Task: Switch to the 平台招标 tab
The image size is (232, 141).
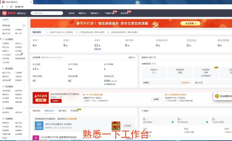Action: 74,111
